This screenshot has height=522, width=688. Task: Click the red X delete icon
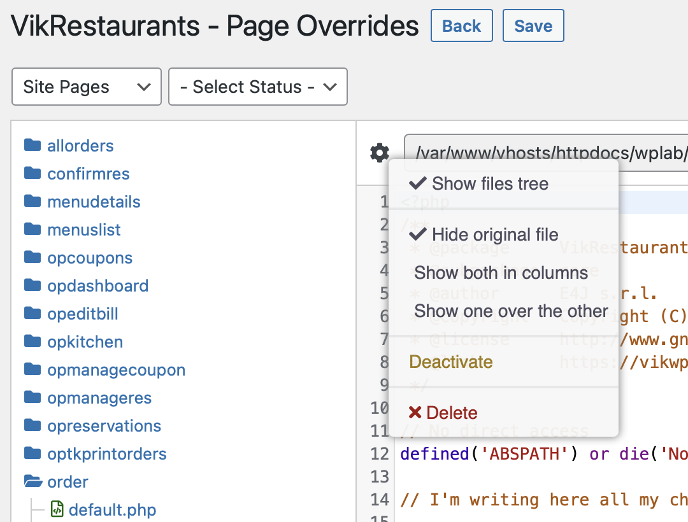click(x=415, y=412)
